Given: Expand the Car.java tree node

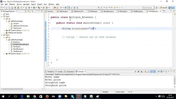Looking at the screenshot, I should 9,23.
